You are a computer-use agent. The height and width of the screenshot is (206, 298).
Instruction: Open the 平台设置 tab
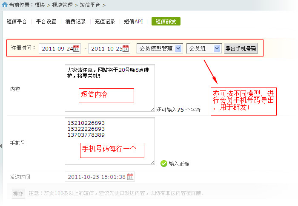(x=46, y=22)
